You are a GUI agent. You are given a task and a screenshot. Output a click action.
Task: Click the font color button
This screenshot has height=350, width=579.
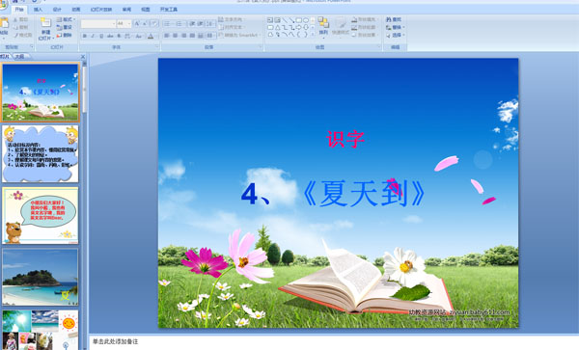(151, 36)
